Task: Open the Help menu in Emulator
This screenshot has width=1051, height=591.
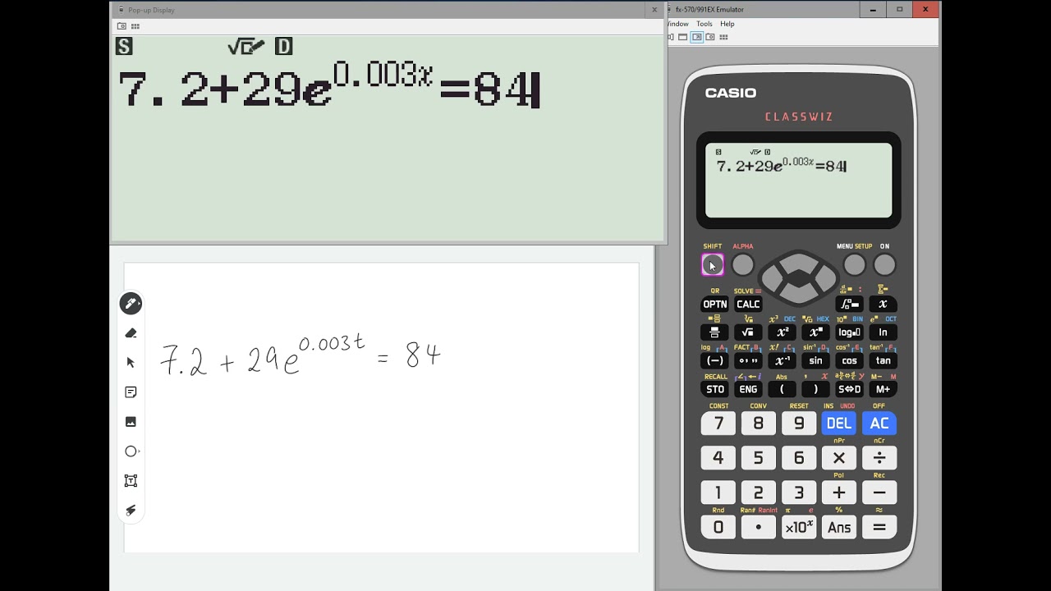Action: (727, 24)
